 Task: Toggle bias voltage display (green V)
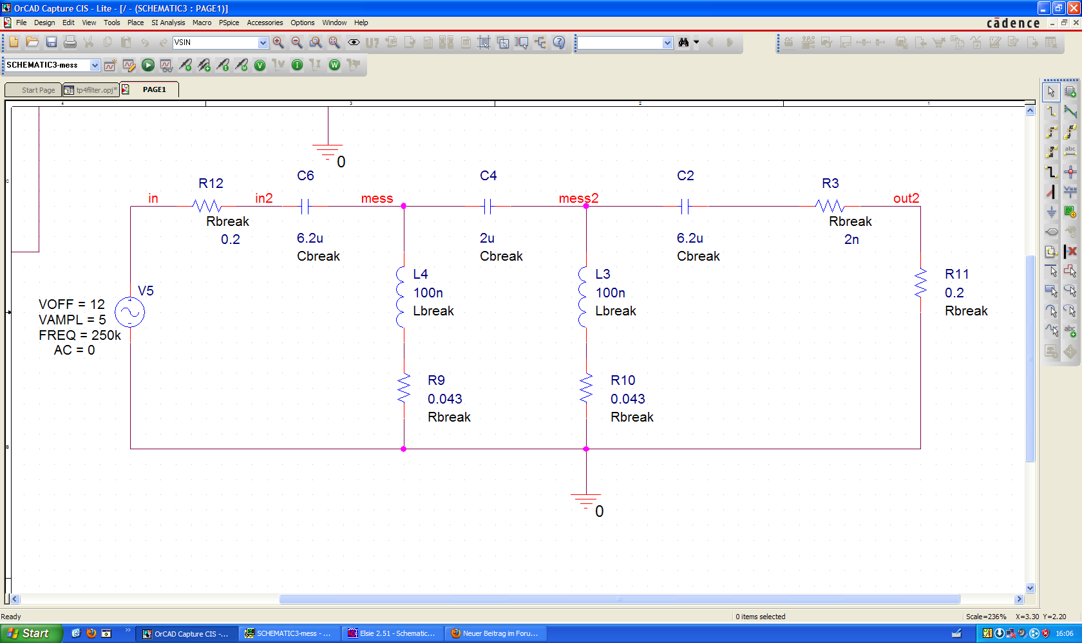pos(260,65)
